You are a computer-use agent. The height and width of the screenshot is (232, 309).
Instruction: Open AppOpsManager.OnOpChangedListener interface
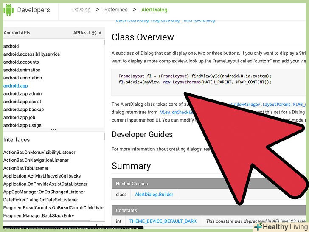tap(44, 192)
